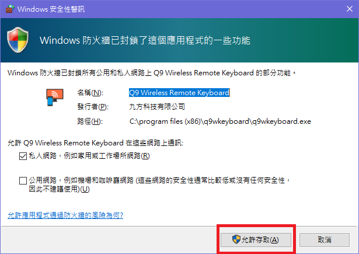Click the 路徑(H): label
This screenshot has width=359, height=254.
(x=90, y=121)
